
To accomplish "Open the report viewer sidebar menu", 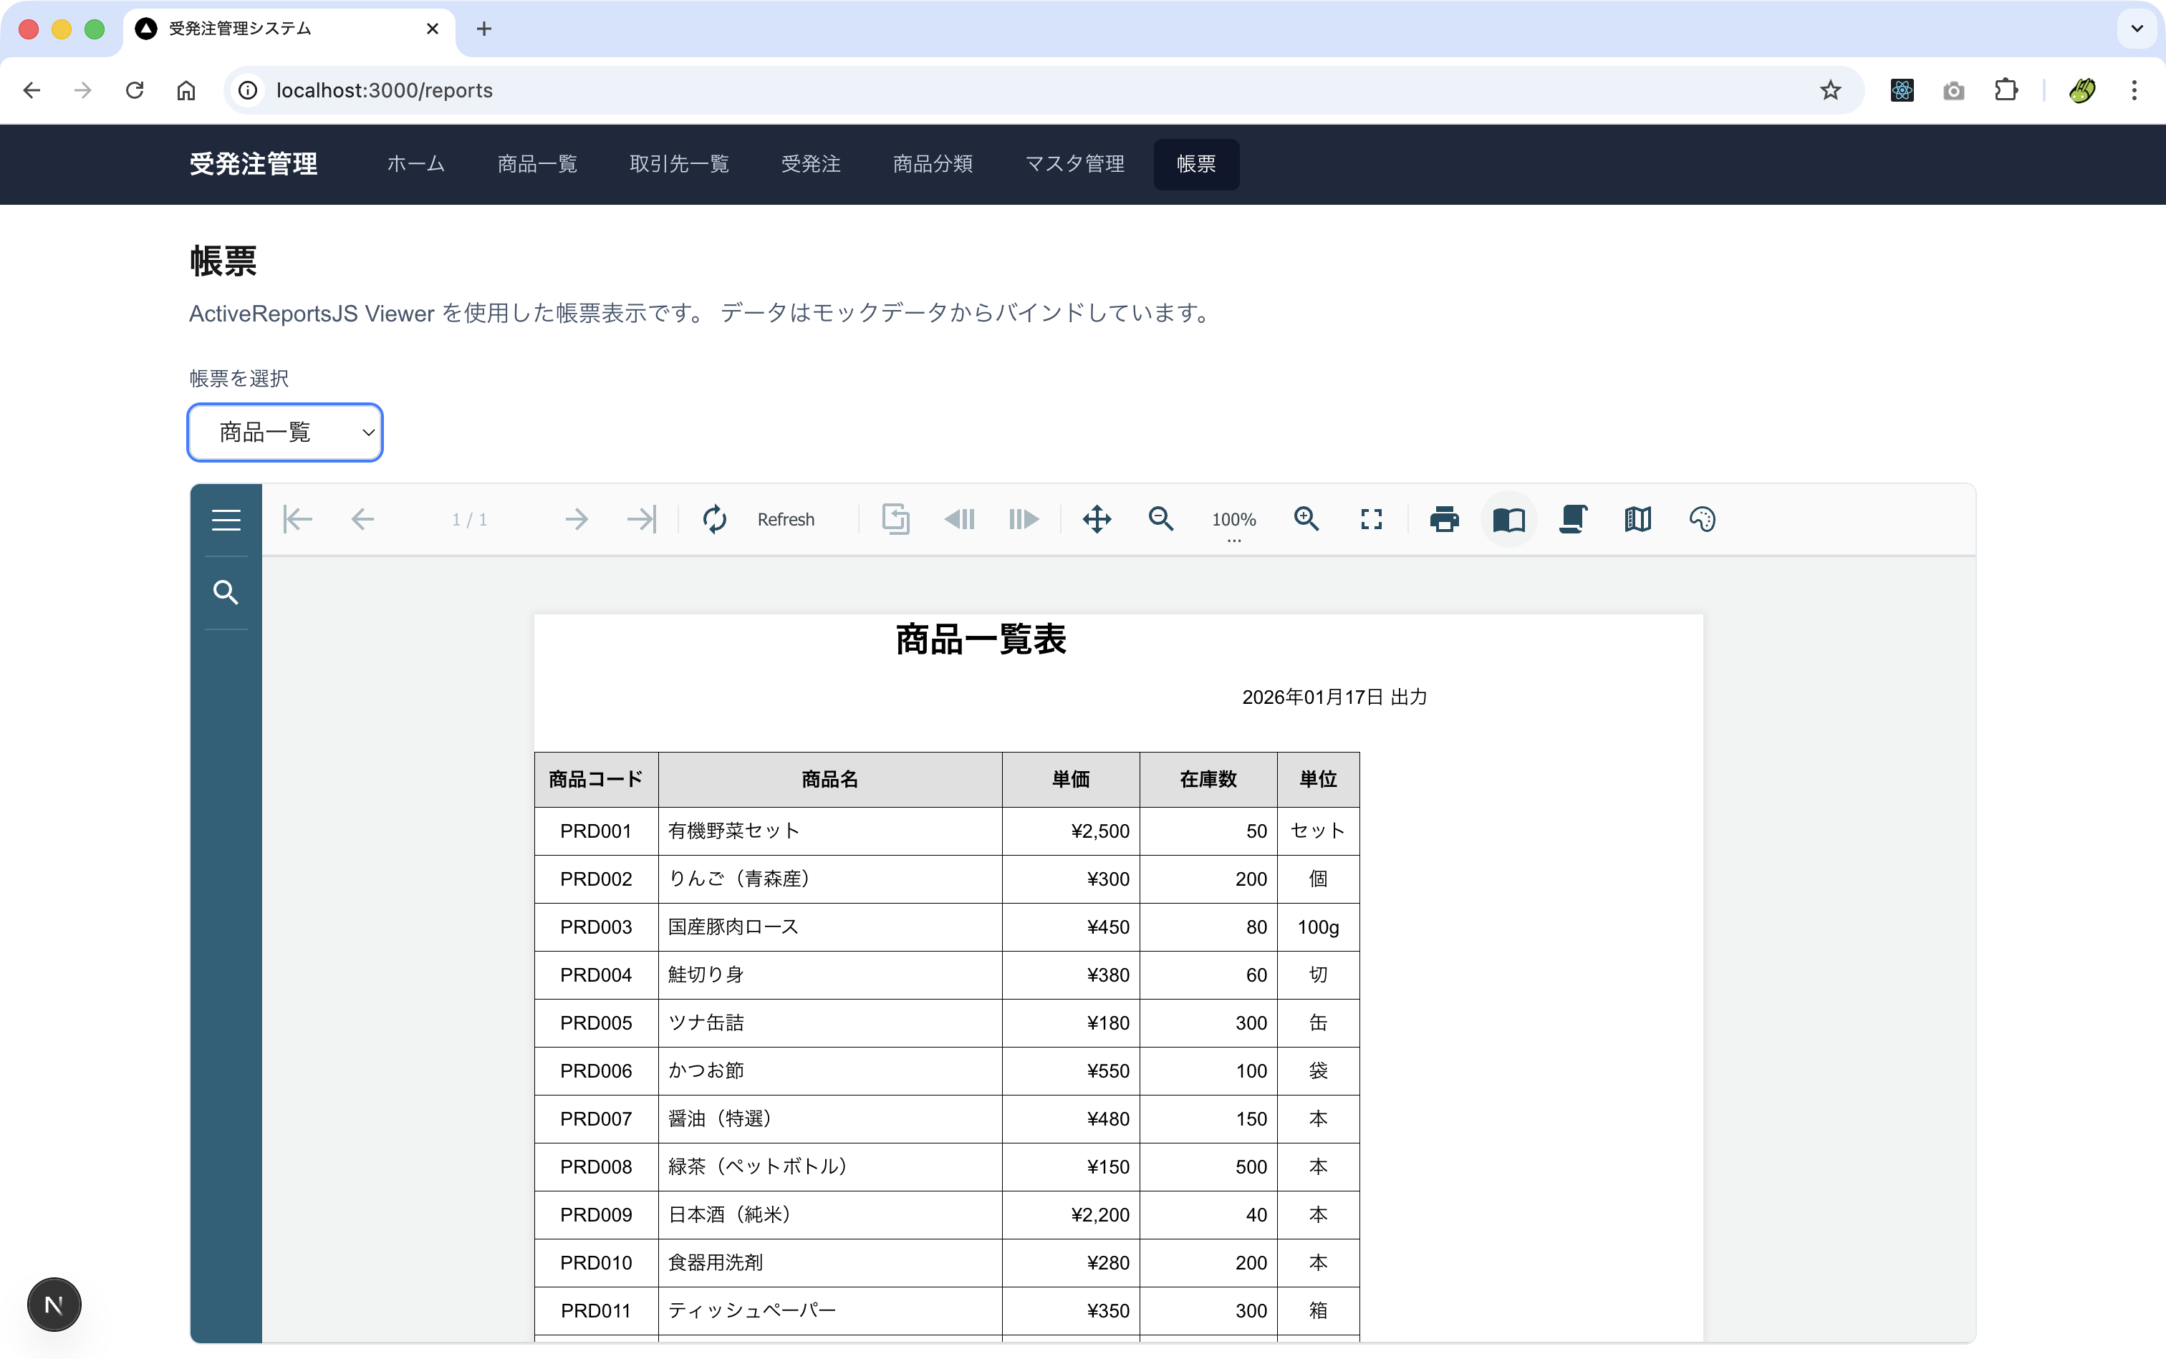I will (x=226, y=520).
